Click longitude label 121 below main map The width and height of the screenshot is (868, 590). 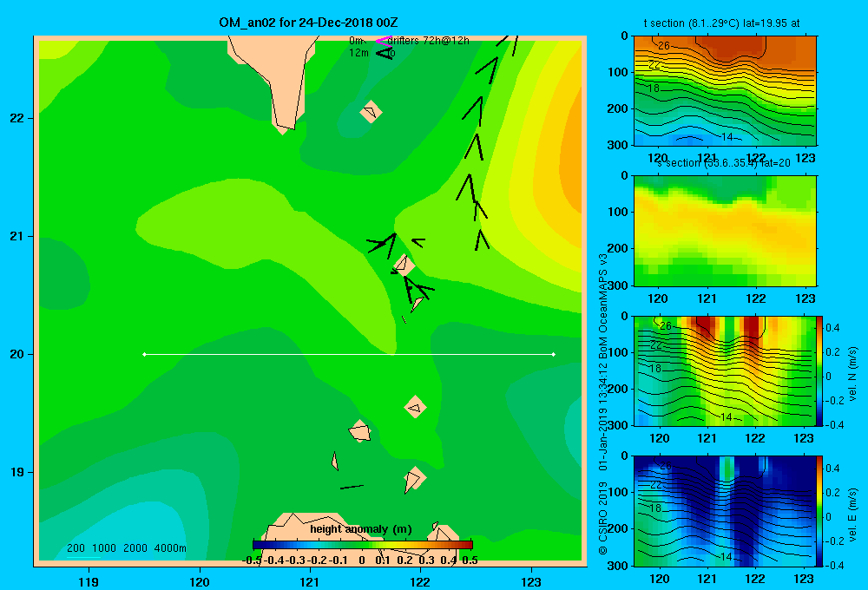[x=310, y=581]
